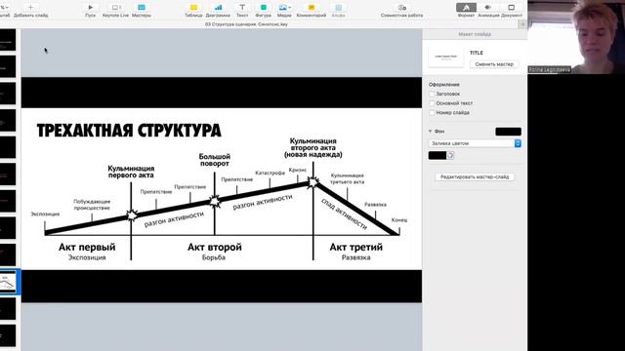Viewport: 625px width, 351px height.
Task: Click the Конец label at the diagram end
Action: tap(399, 219)
